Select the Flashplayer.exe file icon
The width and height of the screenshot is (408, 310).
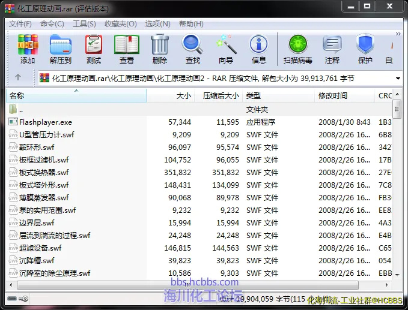pos(13,122)
